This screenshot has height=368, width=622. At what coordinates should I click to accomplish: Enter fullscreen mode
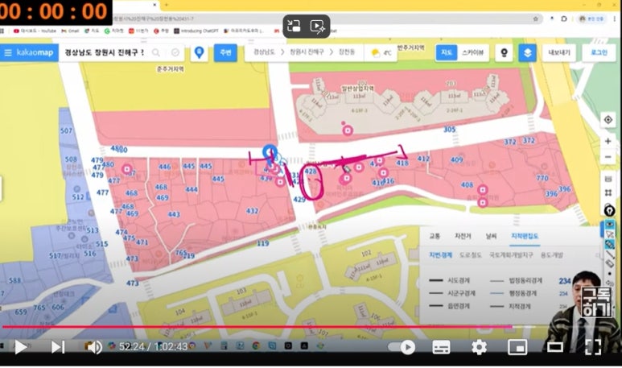pyautogui.click(x=593, y=347)
